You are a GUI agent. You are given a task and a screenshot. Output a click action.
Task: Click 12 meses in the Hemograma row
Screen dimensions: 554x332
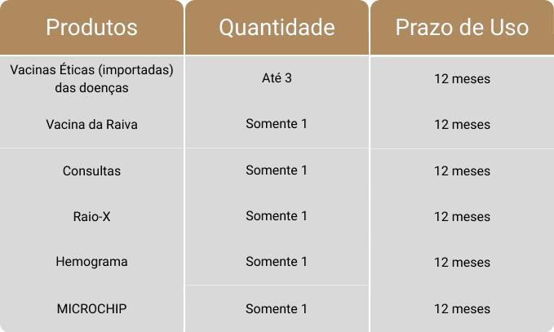click(x=462, y=263)
